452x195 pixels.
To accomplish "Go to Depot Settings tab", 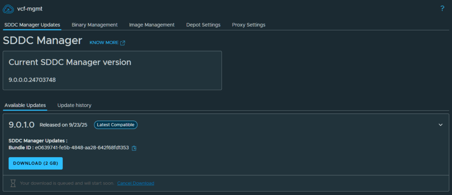I will click(203, 25).
